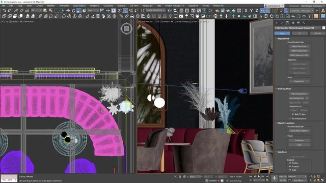Viewport: 326px width, 183px height.
Task: Open the reference coordinate system dropdown
Action: (93, 10)
